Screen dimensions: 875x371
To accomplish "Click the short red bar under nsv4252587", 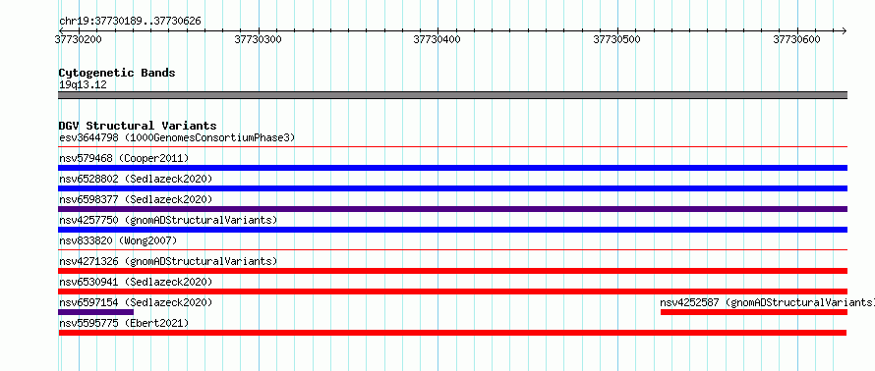I will click(754, 312).
